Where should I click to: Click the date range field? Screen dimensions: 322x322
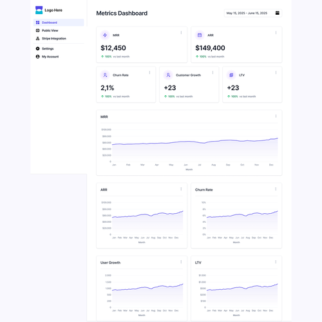tap(253, 13)
